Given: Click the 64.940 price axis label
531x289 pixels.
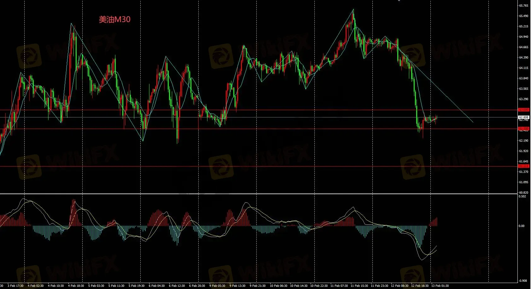Looking at the screenshot, I should click(x=524, y=37).
